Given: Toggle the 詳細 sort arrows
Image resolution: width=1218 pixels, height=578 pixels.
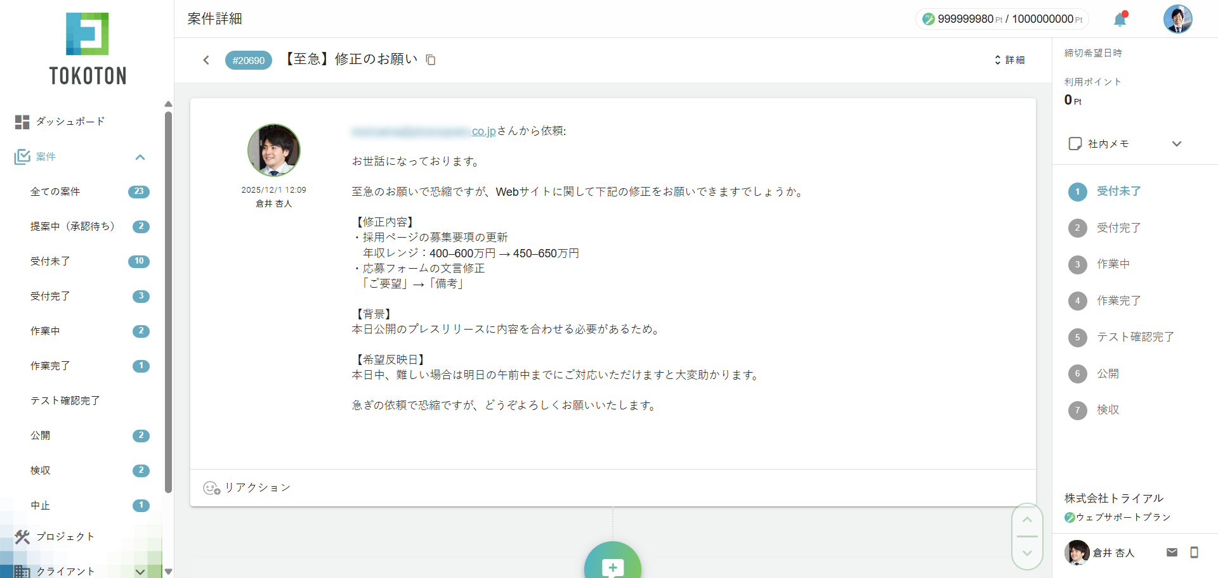Looking at the screenshot, I should coord(998,60).
